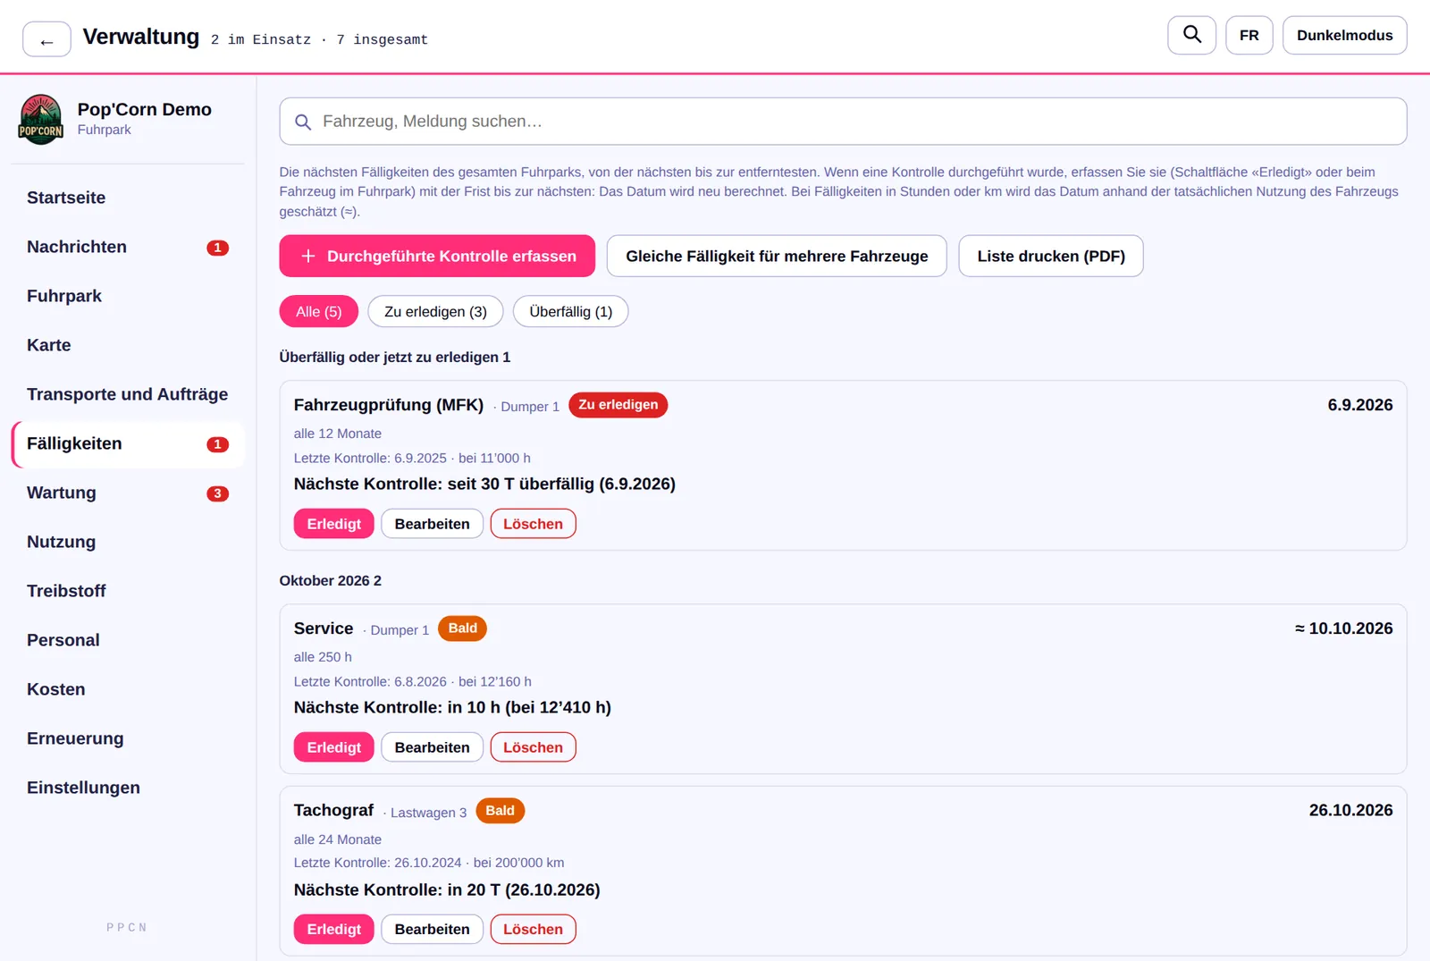
Task: Open search via the magnifier icon
Action: pyautogui.click(x=1191, y=35)
